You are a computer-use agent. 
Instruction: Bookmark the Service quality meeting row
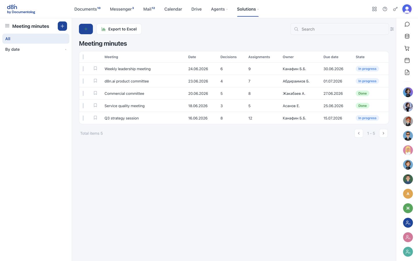95,106
